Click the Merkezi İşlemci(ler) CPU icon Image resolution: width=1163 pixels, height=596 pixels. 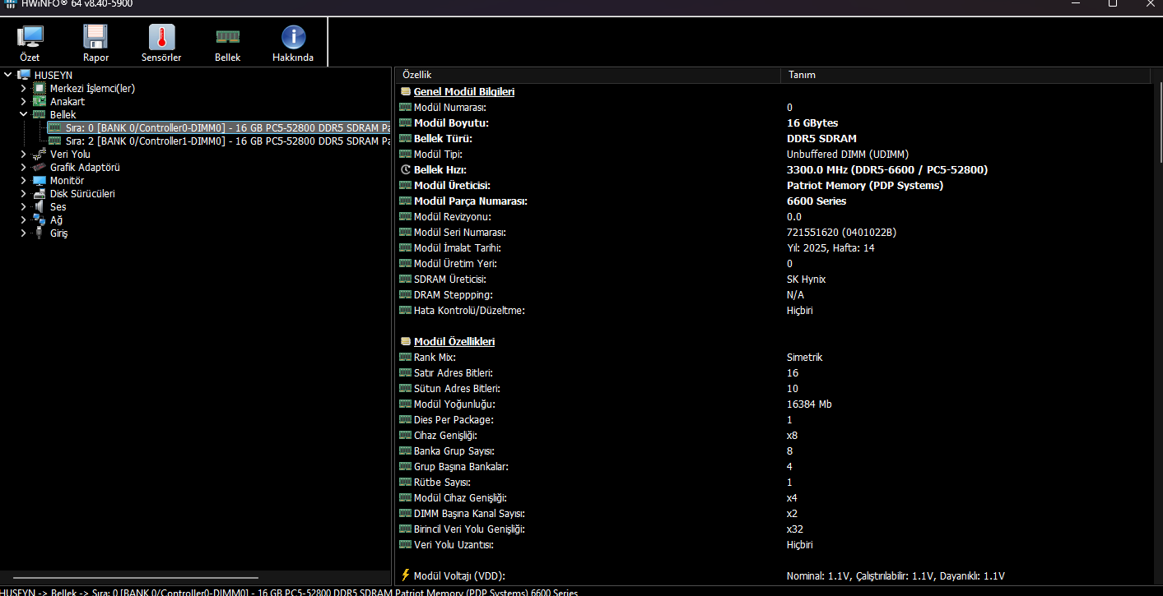click(40, 88)
